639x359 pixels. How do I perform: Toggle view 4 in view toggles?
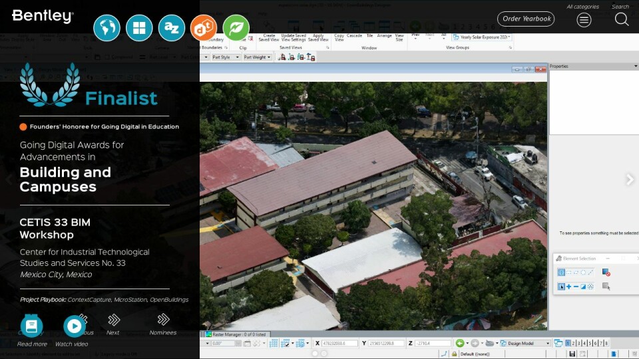click(x=584, y=344)
